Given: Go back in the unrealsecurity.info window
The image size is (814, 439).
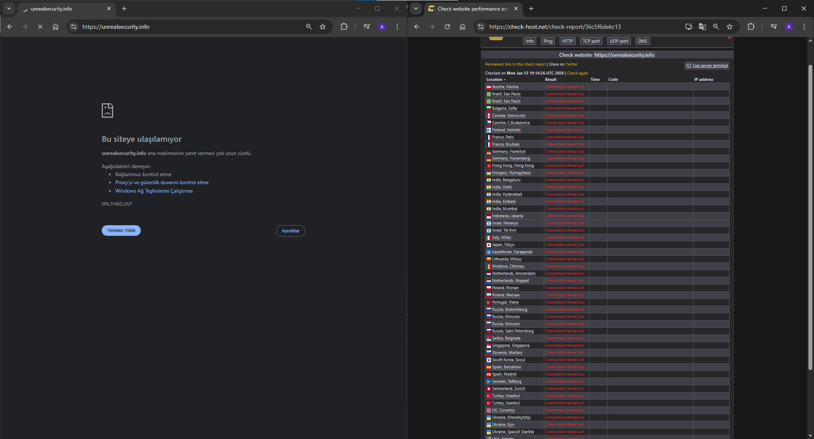Looking at the screenshot, I should pos(10,27).
